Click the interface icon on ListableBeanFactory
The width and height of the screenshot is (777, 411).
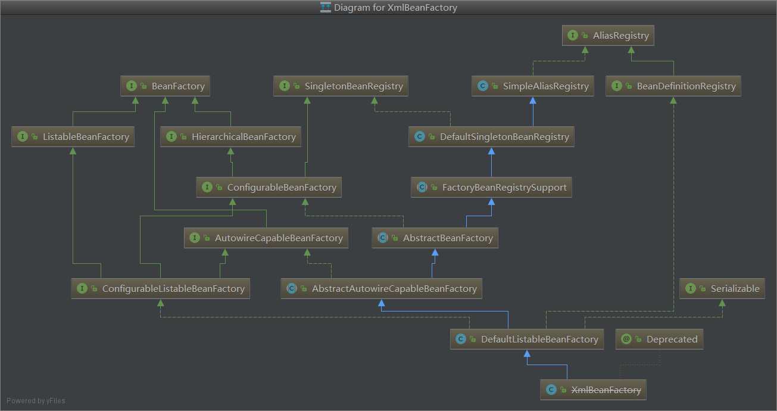tap(23, 137)
